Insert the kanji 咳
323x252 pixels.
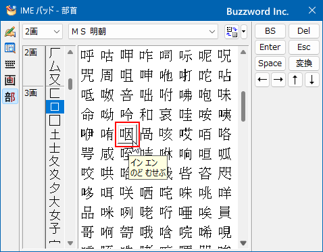166,134
